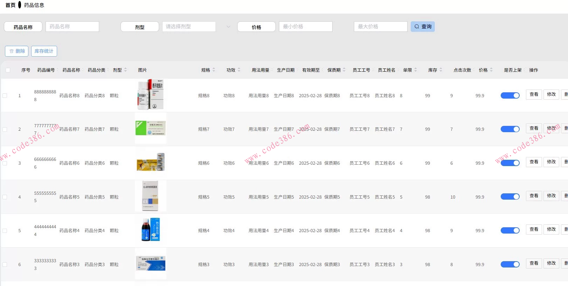The height and width of the screenshot is (286, 568).
Task: Click cell text 用法用量6
Action: coord(259,163)
